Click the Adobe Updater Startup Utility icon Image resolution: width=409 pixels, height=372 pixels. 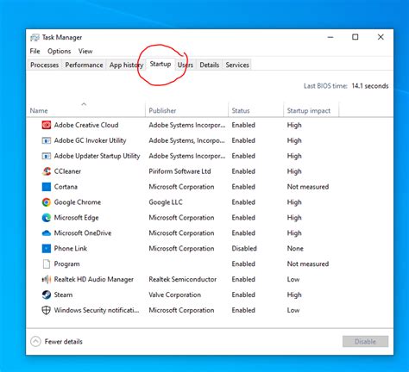[x=47, y=156]
